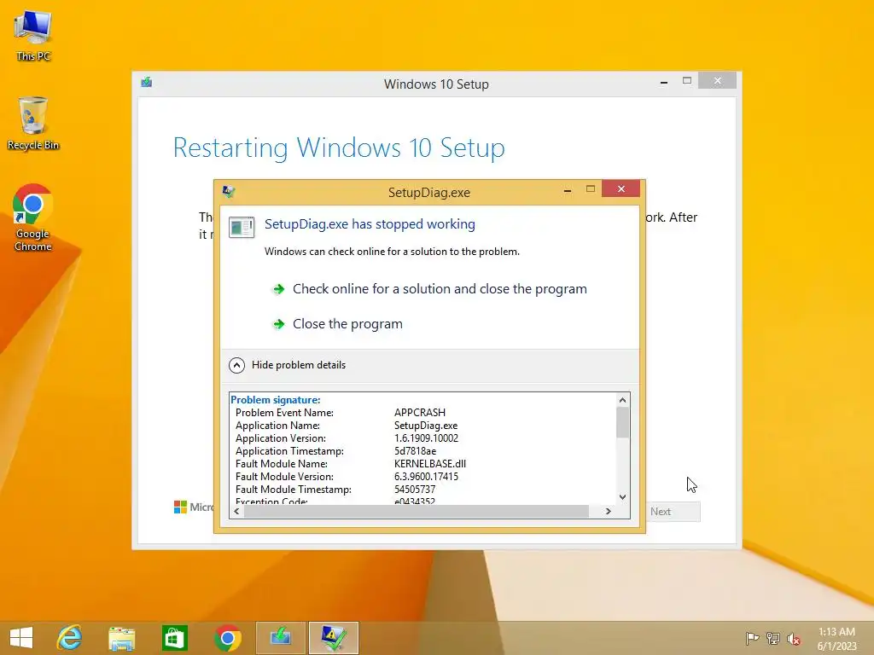Click left arrow of horizontal scrollbar
This screenshot has width=874, height=655.
237,512
